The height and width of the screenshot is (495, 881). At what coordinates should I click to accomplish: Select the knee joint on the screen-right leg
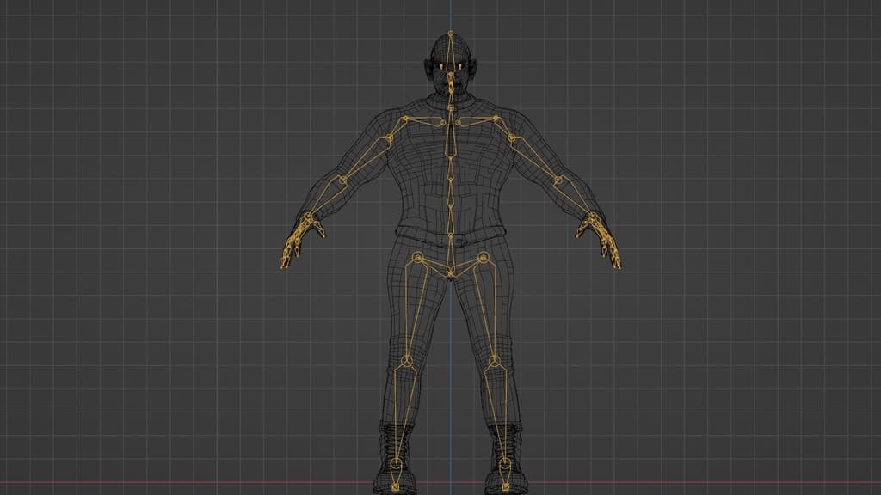click(494, 361)
